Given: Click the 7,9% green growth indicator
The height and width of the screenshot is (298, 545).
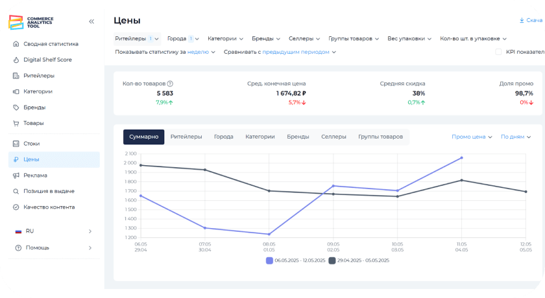Looking at the screenshot, I should tap(164, 102).
